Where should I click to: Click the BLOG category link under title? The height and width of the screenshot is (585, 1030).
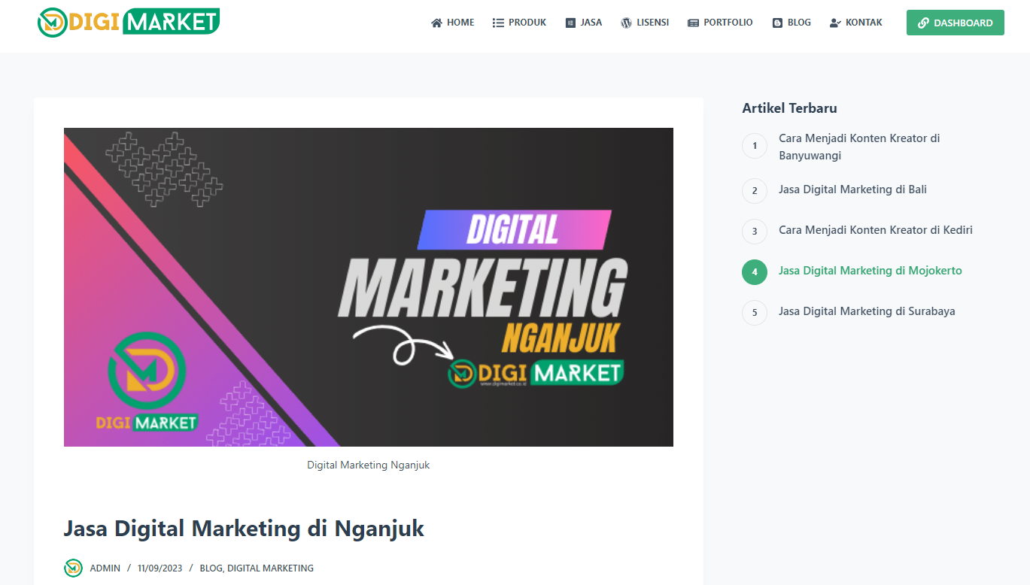[x=211, y=568]
